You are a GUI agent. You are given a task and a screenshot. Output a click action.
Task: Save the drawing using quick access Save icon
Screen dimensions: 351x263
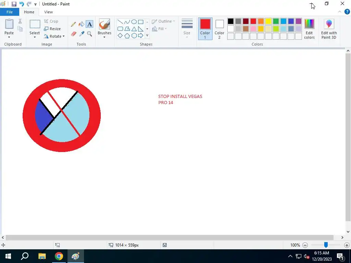14,4
